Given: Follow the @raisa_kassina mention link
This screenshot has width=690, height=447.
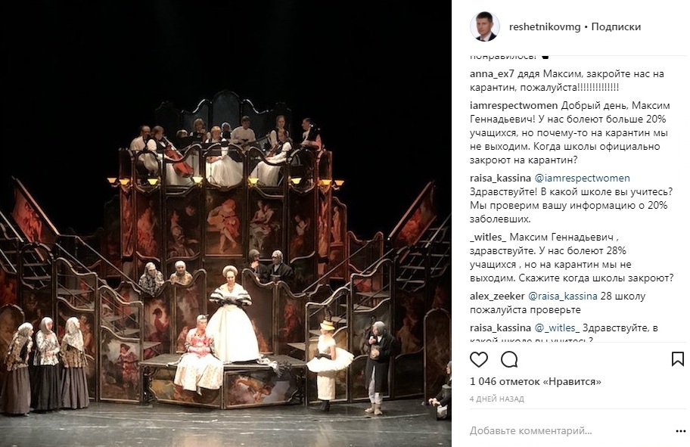Looking at the screenshot, I should coord(563,296).
